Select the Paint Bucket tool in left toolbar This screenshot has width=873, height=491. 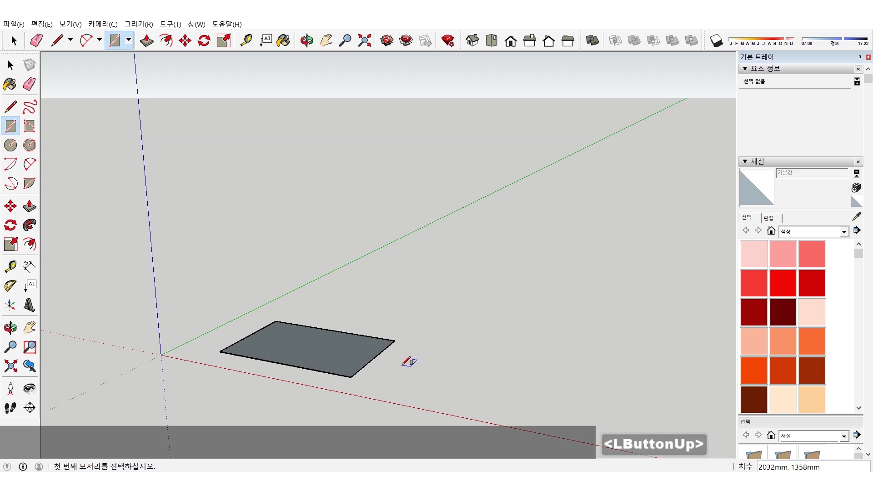10,84
